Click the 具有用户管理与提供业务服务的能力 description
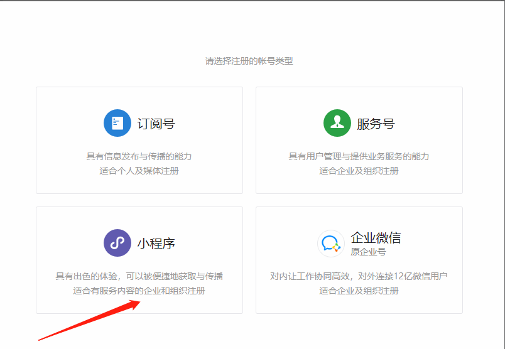The height and width of the screenshot is (349, 505). pos(359,156)
